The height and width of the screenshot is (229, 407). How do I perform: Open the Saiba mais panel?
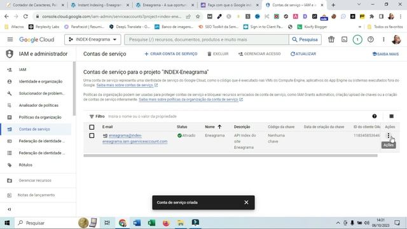[385, 54]
